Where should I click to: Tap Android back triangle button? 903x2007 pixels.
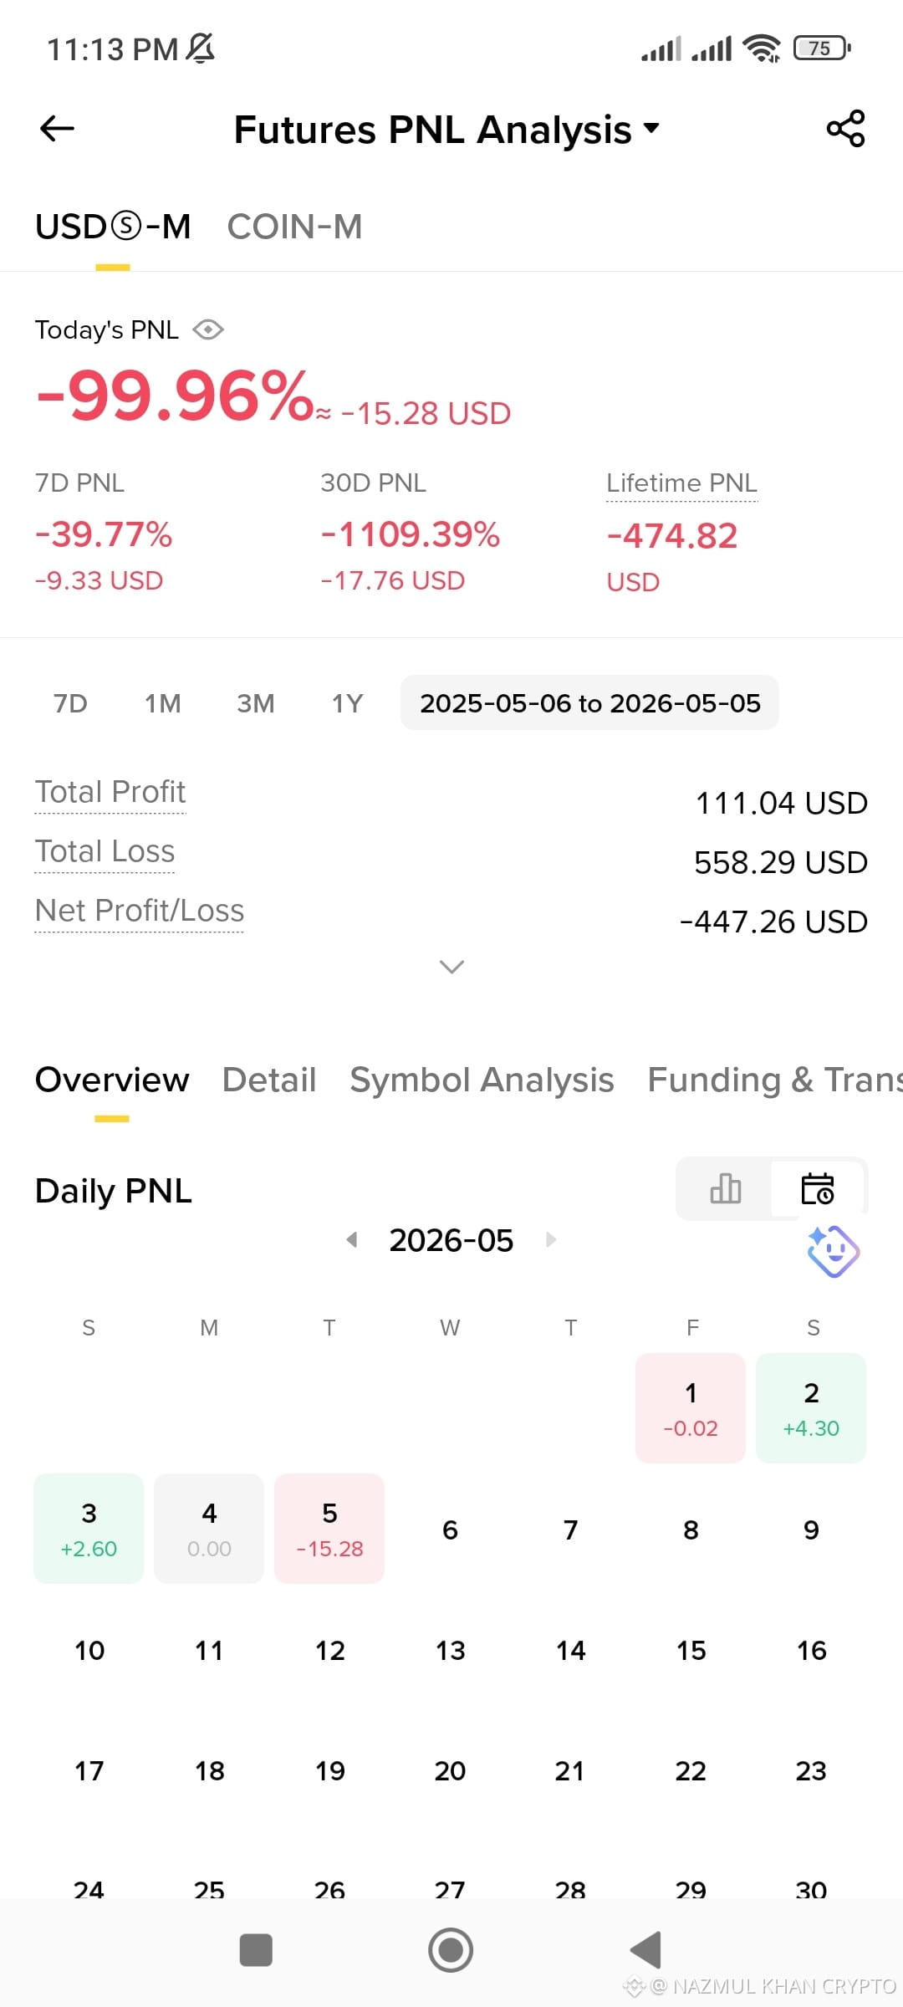(x=645, y=1950)
